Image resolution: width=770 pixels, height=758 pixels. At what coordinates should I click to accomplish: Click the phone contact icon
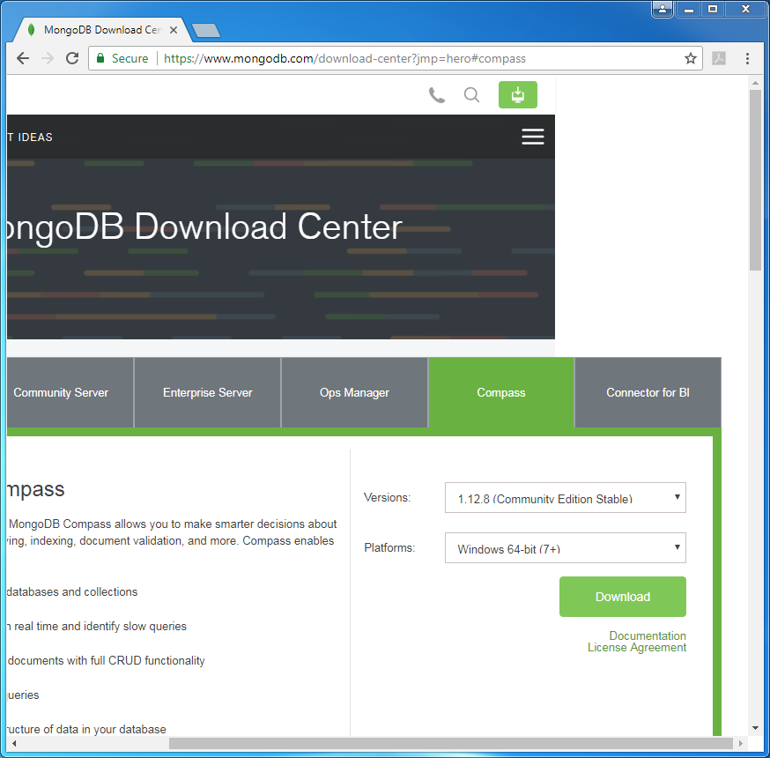[x=437, y=95]
